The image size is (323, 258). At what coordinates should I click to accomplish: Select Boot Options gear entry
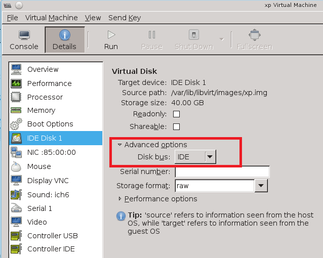(50, 124)
